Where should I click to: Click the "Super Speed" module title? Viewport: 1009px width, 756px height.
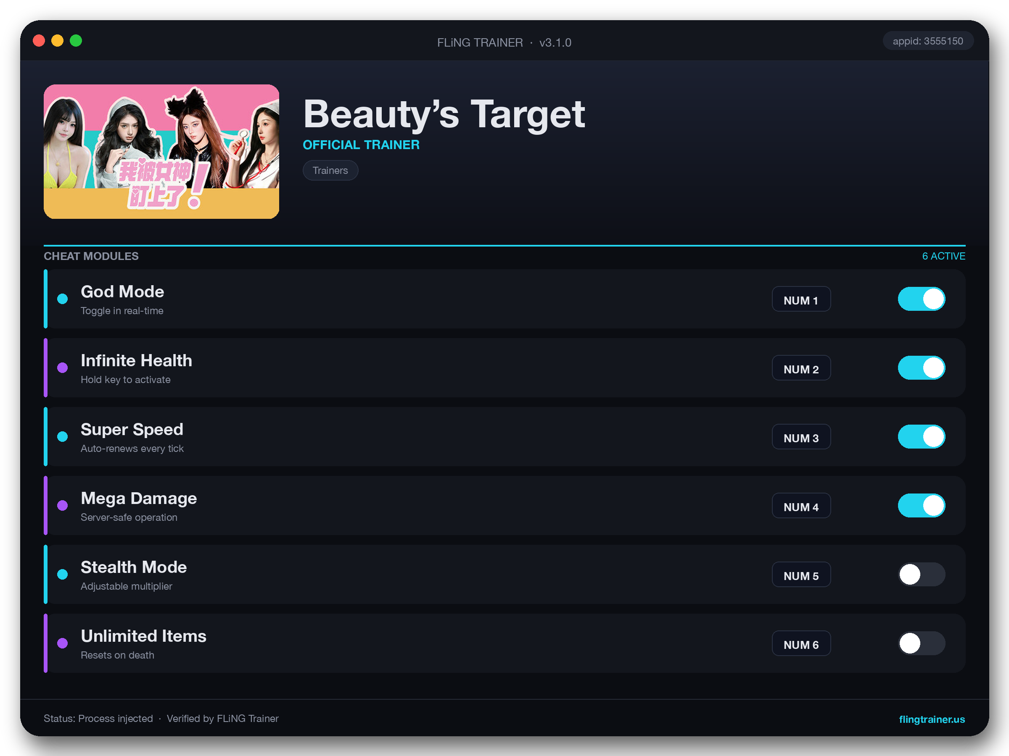click(132, 429)
